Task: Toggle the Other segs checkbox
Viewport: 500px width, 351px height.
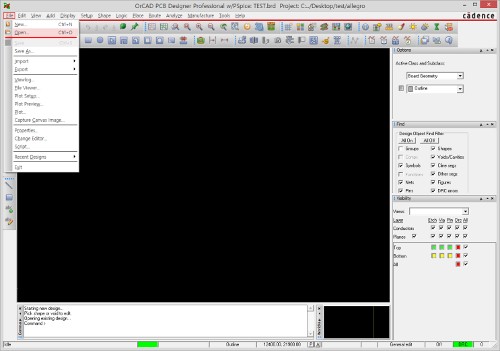Action: 433,174
